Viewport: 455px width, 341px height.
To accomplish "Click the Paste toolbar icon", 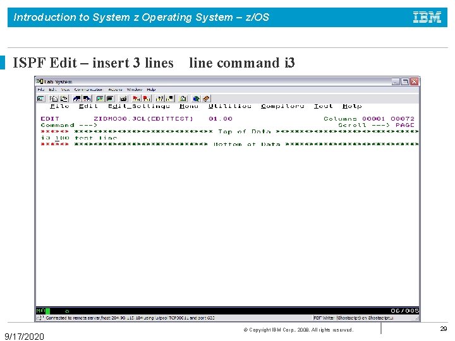I will tap(64, 99).
